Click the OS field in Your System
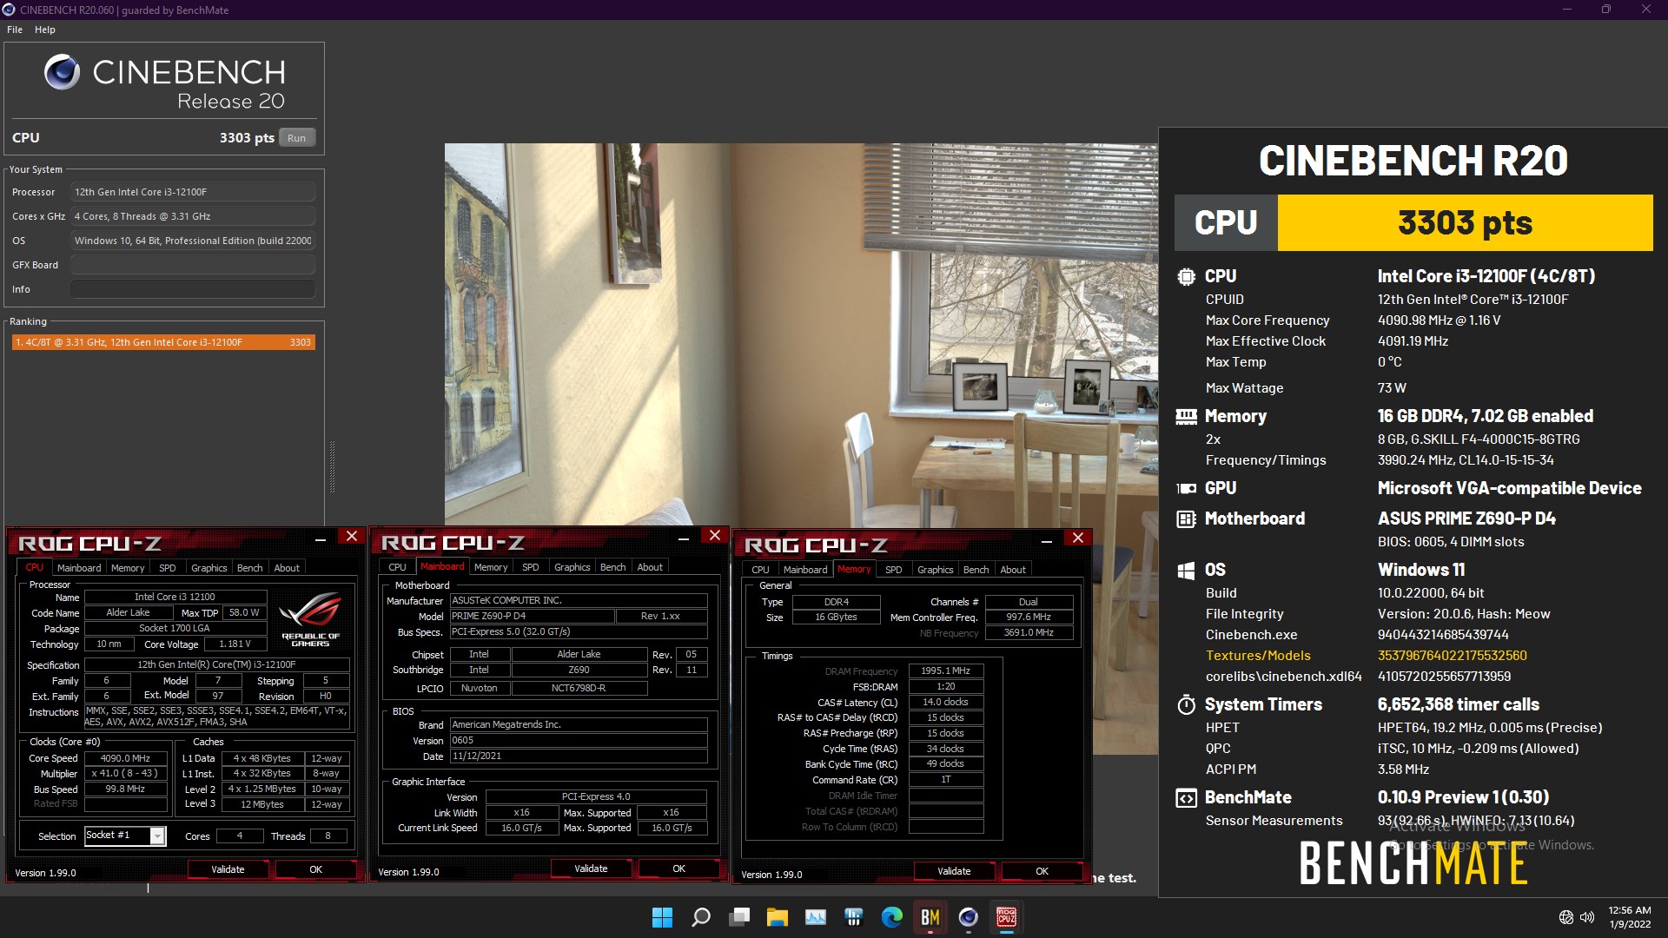Image resolution: width=1668 pixels, height=938 pixels. pos(193,241)
